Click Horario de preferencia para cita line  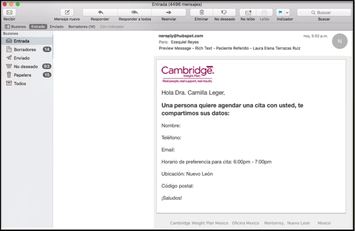[216, 162]
